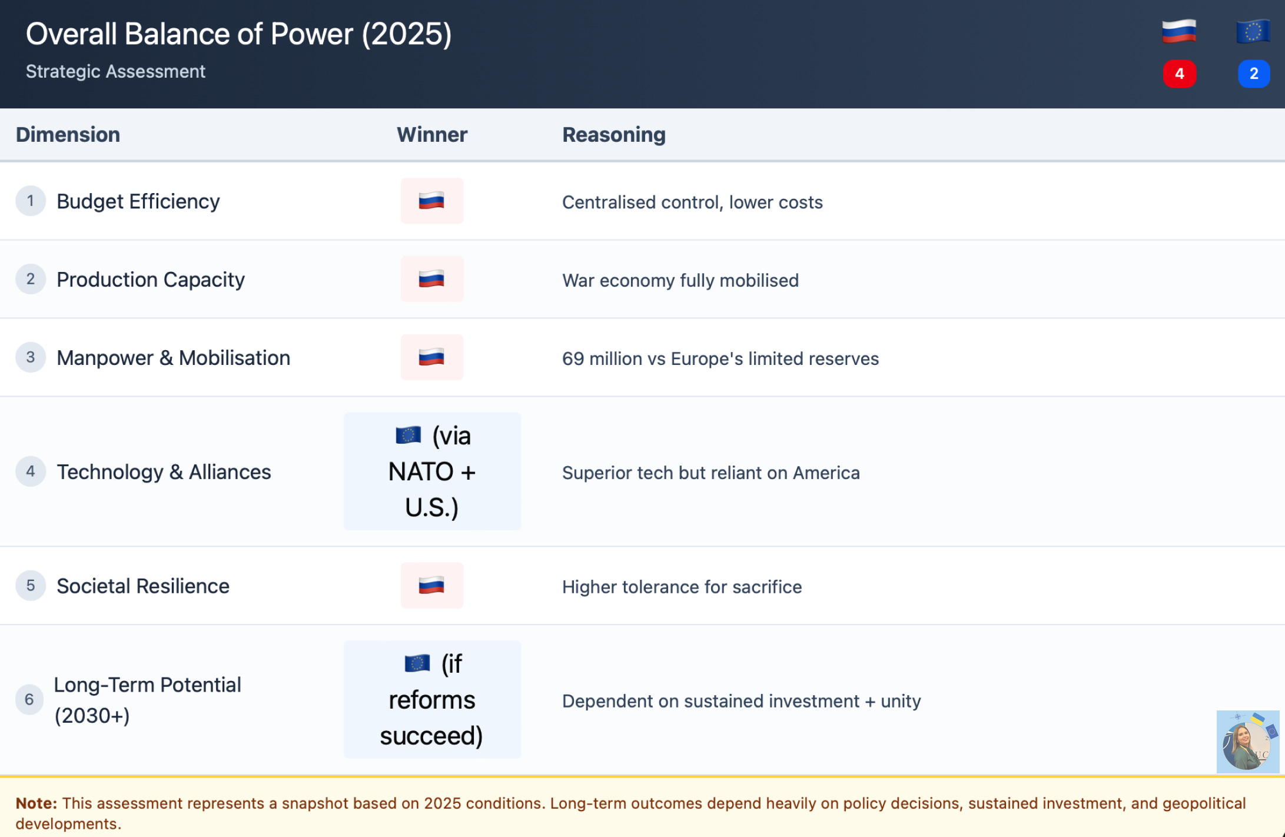This screenshot has width=1285, height=837.
Task: Click row number 6 circle badge
Action: 29,699
